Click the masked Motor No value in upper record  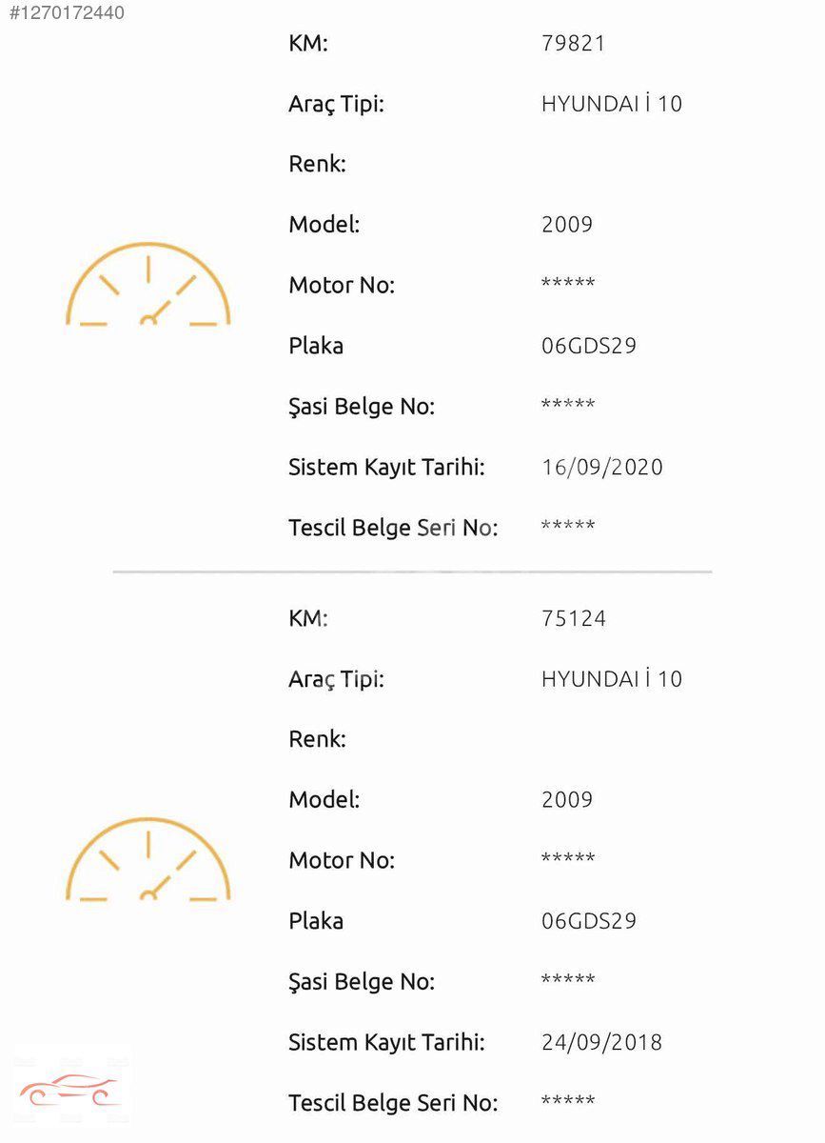pyautogui.click(x=568, y=285)
